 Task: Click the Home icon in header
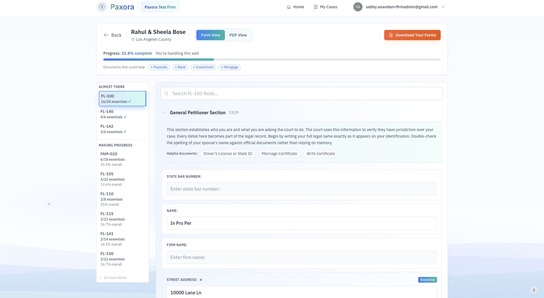289,7
